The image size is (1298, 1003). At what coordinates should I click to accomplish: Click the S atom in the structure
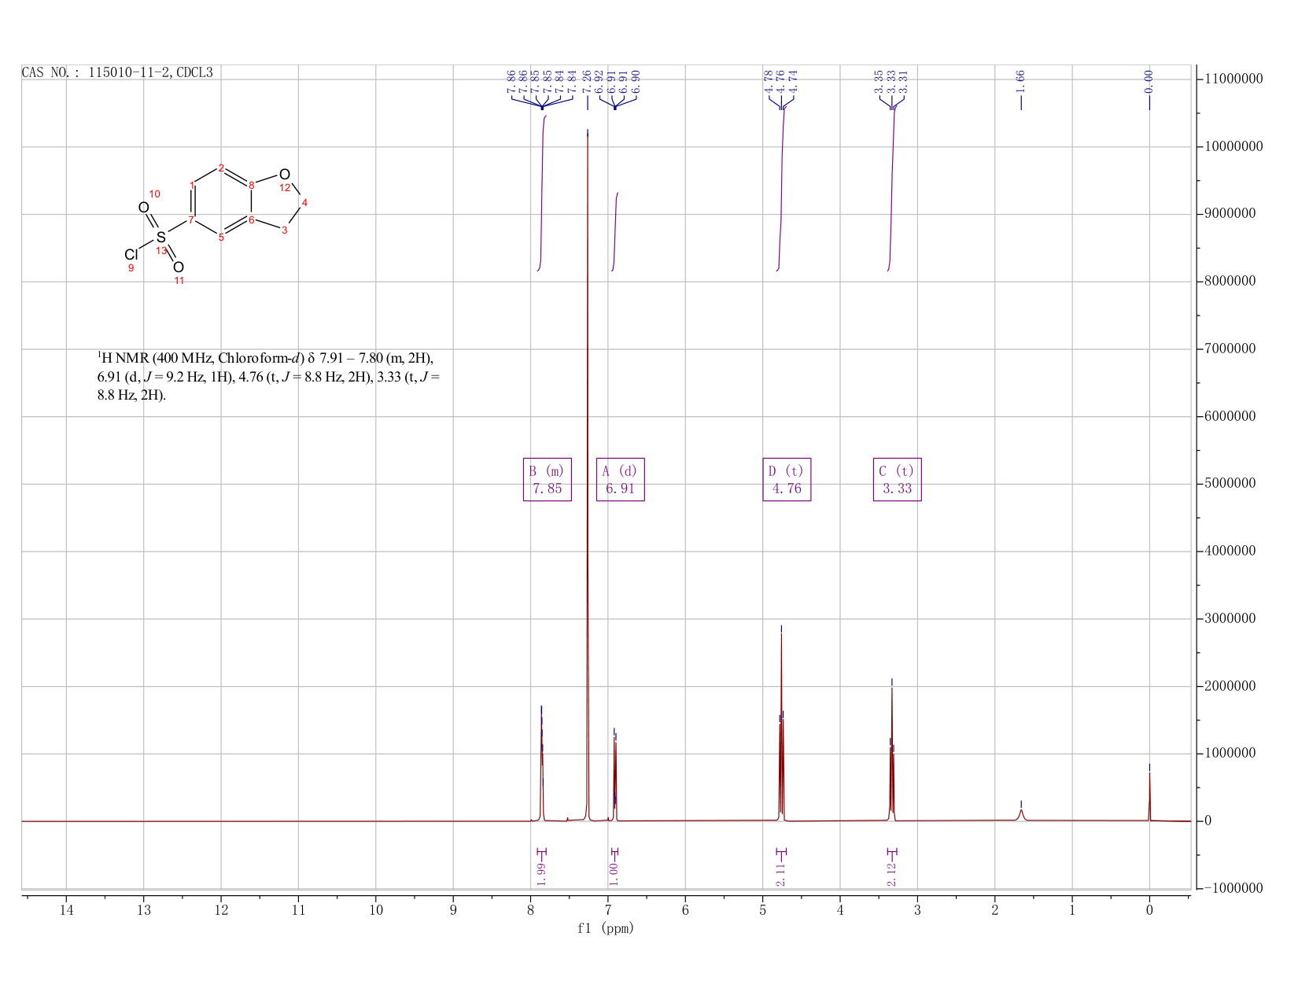[161, 237]
